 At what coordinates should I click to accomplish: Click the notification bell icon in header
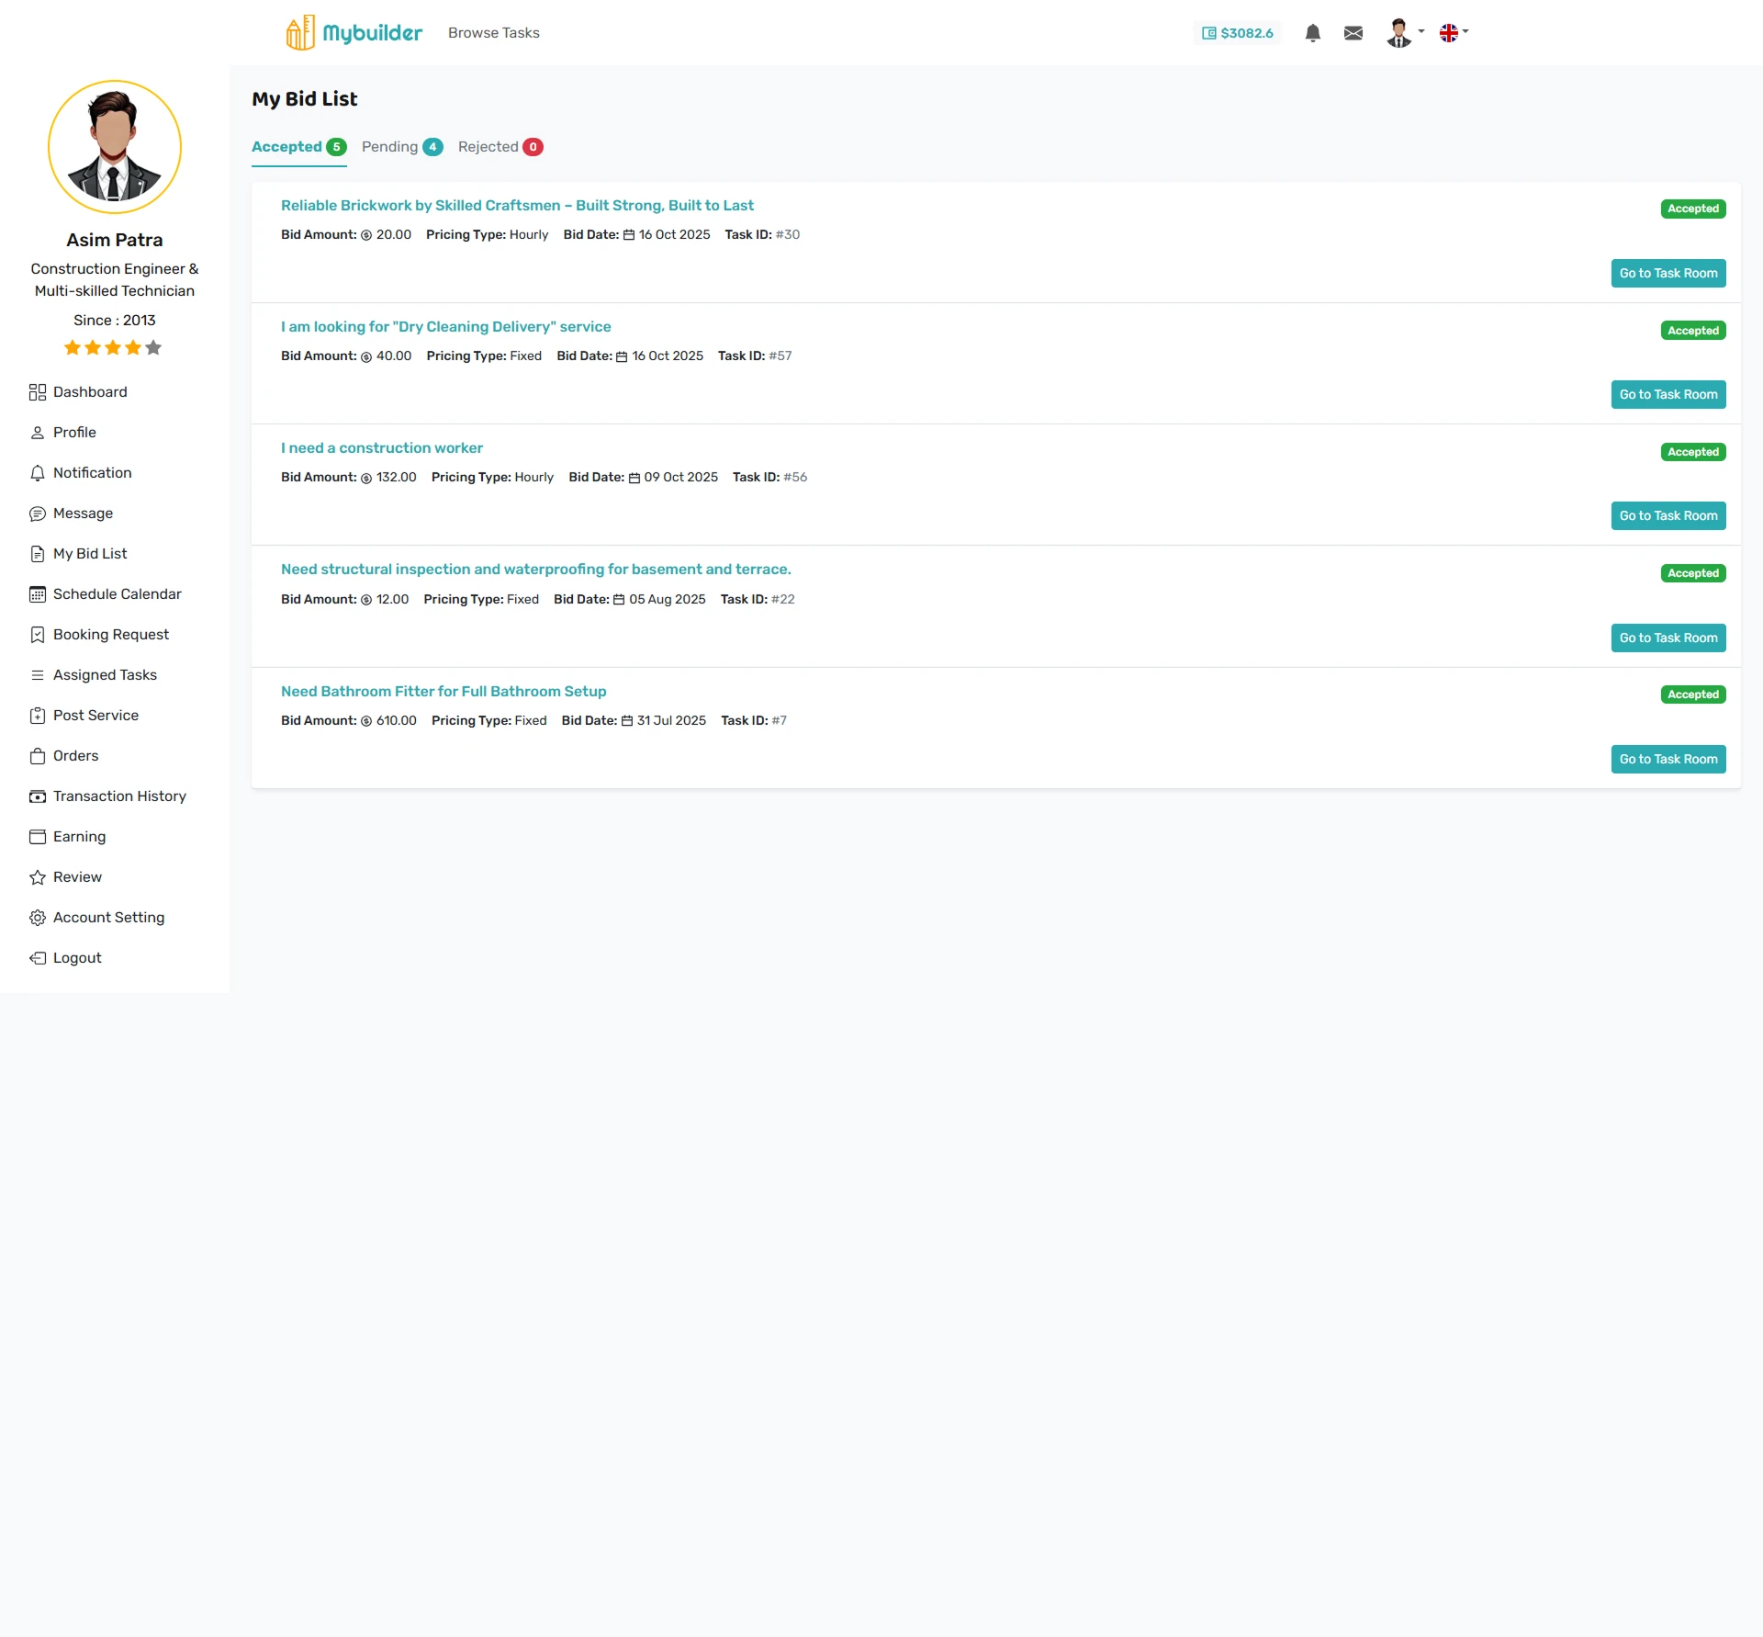pyautogui.click(x=1312, y=33)
